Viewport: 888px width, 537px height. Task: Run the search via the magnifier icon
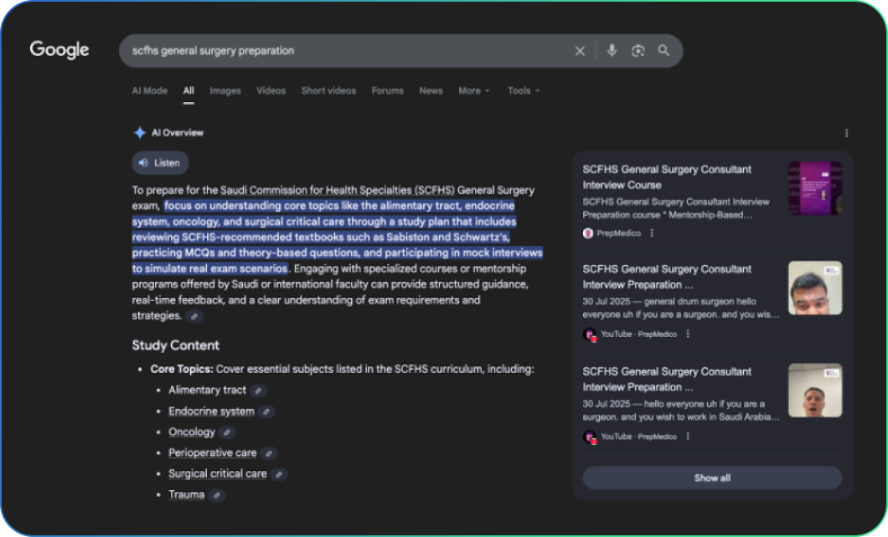(x=663, y=50)
